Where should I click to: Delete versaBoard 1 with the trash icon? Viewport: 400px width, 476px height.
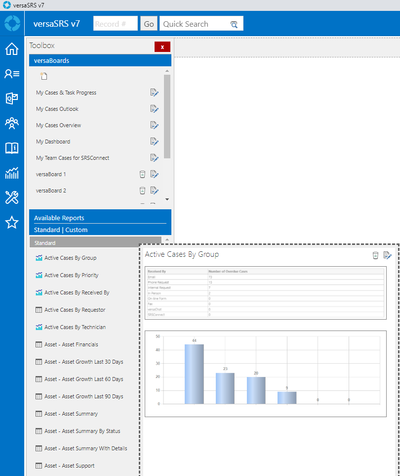[x=142, y=174]
